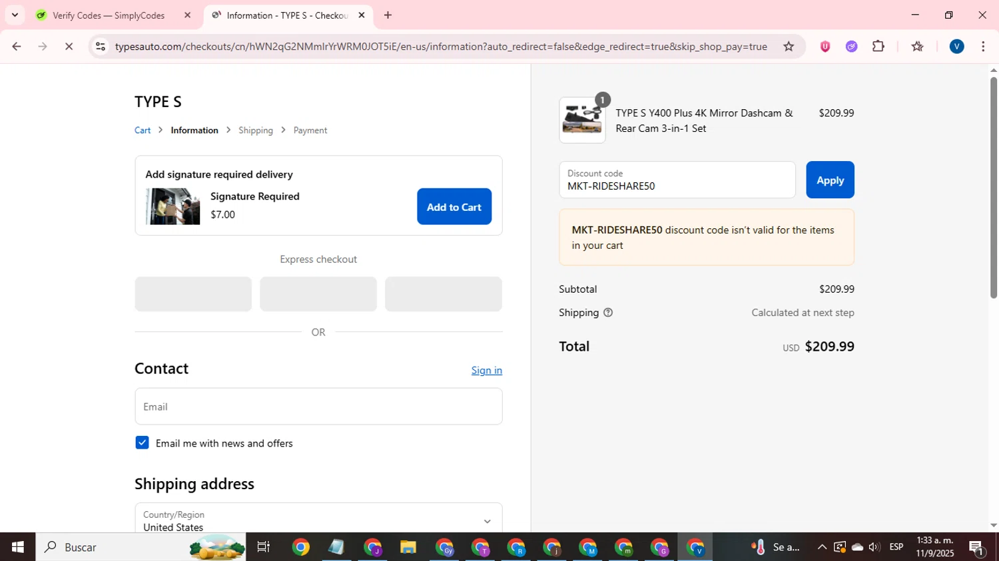Click the back navigation arrow
The image size is (999, 561).
(17, 47)
